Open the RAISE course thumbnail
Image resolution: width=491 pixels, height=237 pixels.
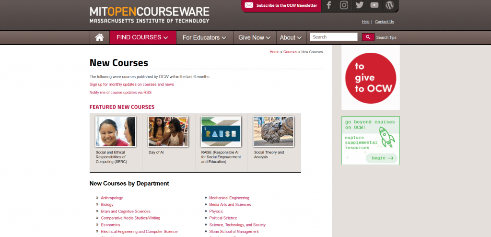coord(221,131)
